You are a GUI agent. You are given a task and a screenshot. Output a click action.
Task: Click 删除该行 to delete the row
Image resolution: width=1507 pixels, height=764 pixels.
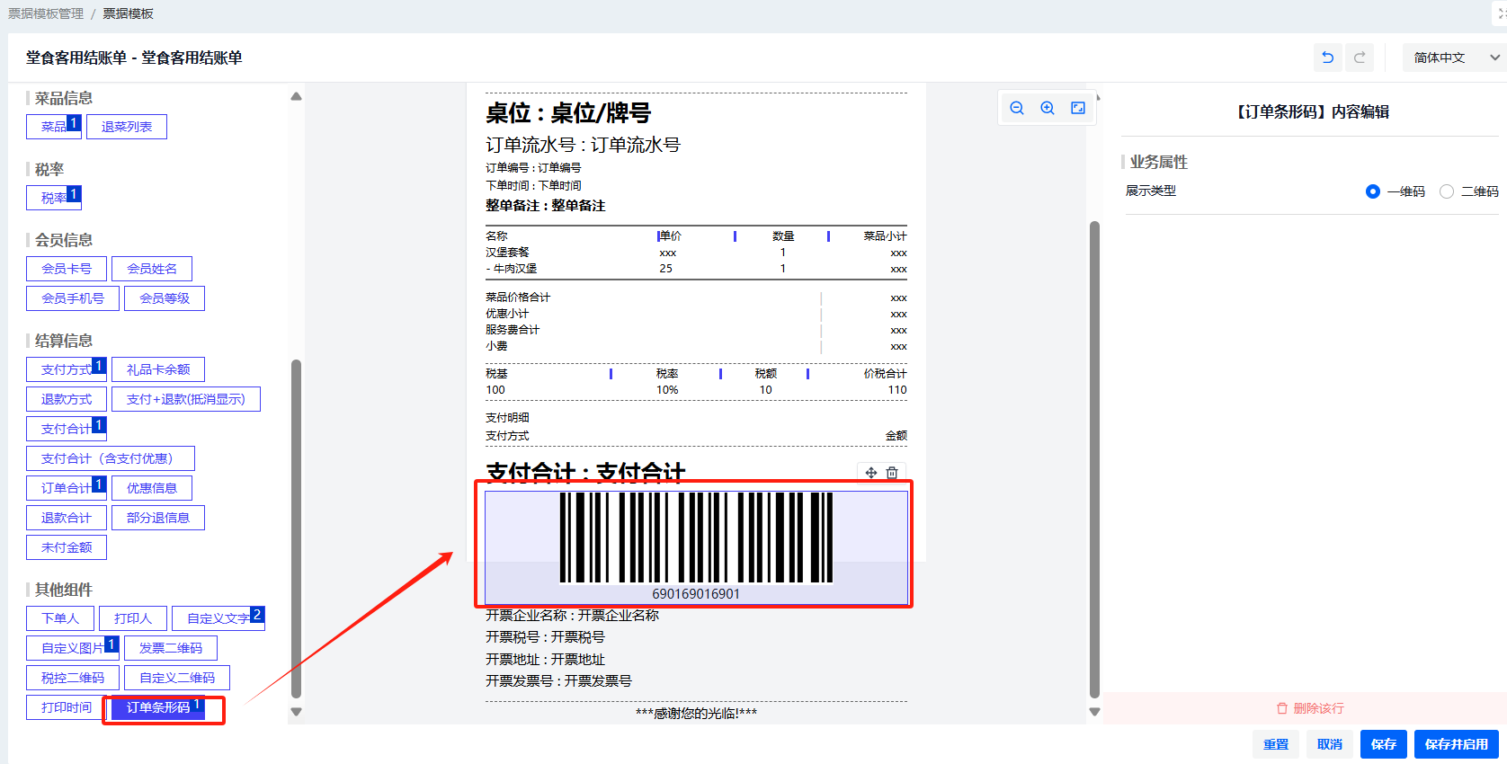1310,708
